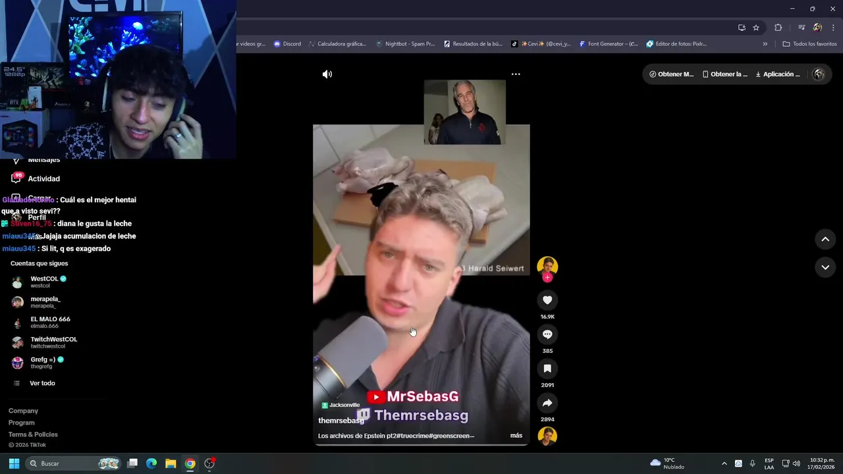Open the Todos los favoritos folder
843x474 pixels.
[x=810, y=44]
